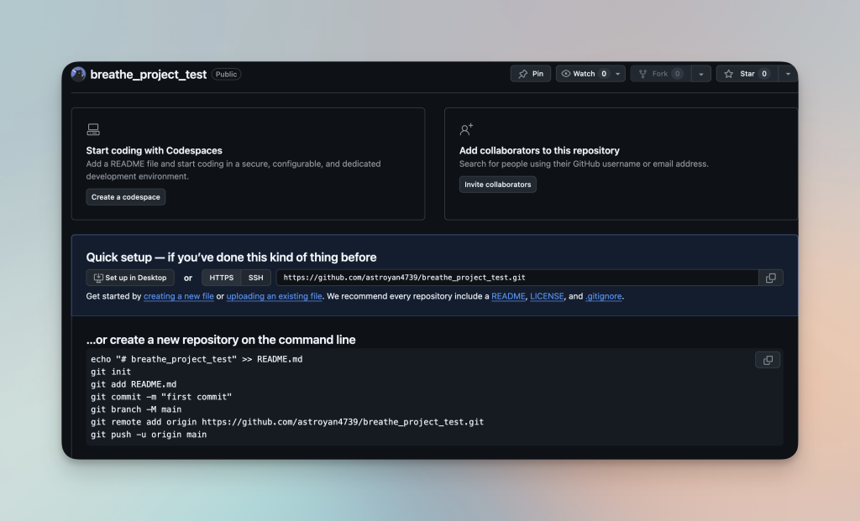
Task: Click the line 'git commit -m "first commit"'
Action: point(161,397)
